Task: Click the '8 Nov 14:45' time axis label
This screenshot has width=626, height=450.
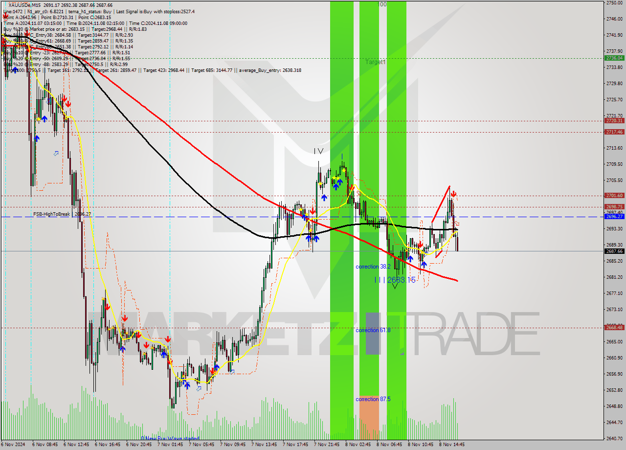Action: click(x=452, y=445)
